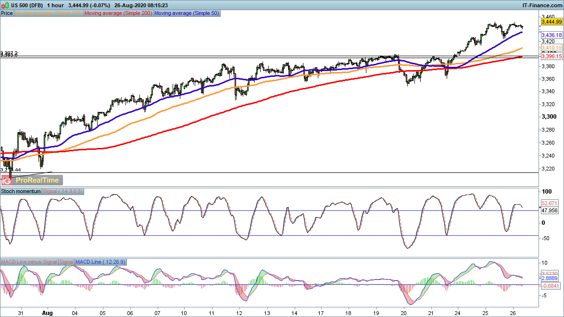Click the MACD Line minus Signal label

[29, 262]
